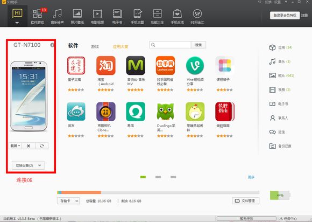Open 91积金汇 points section
The width and height of the screenshot is (312, 222).
coord(197,17)
